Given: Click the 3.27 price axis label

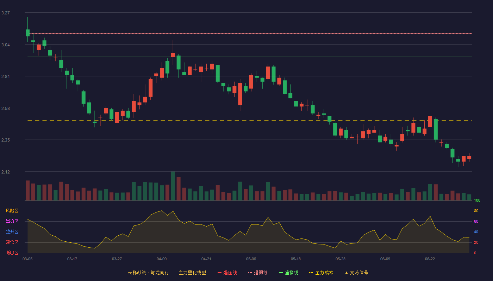Looking at the screenshot, I should [x=6, y=13].
